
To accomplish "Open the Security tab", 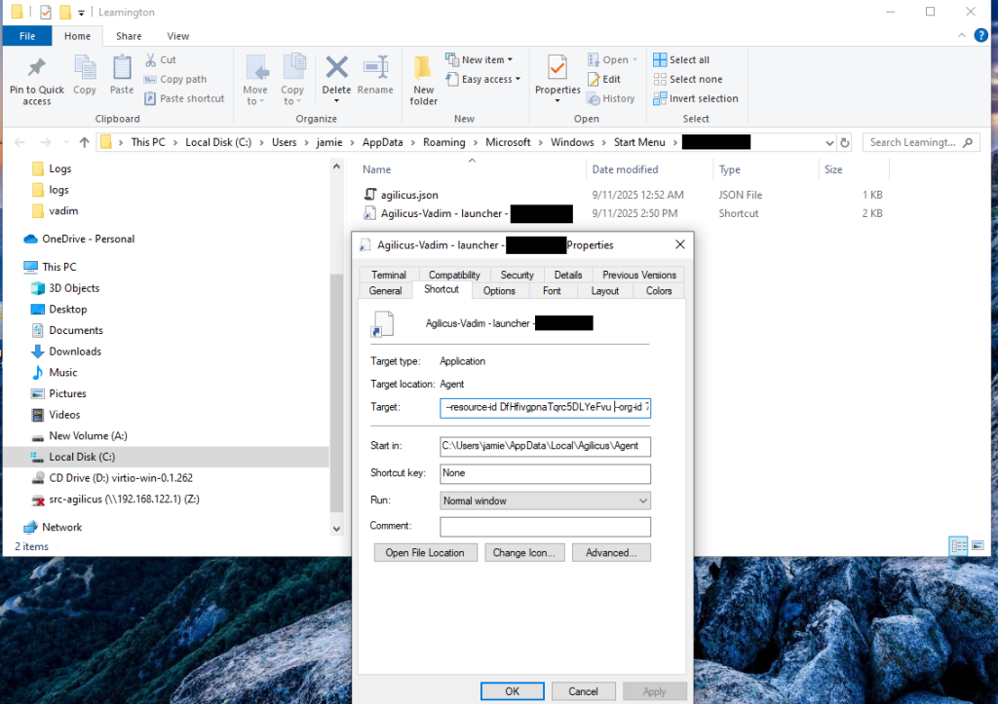I will pos(517,275).
